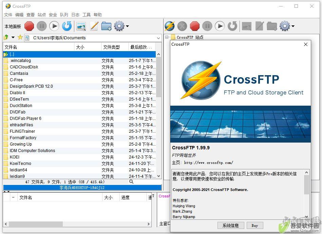322x234 pixels.
Task: Open the 工具 menu
Action: click(x=87, y=15)
